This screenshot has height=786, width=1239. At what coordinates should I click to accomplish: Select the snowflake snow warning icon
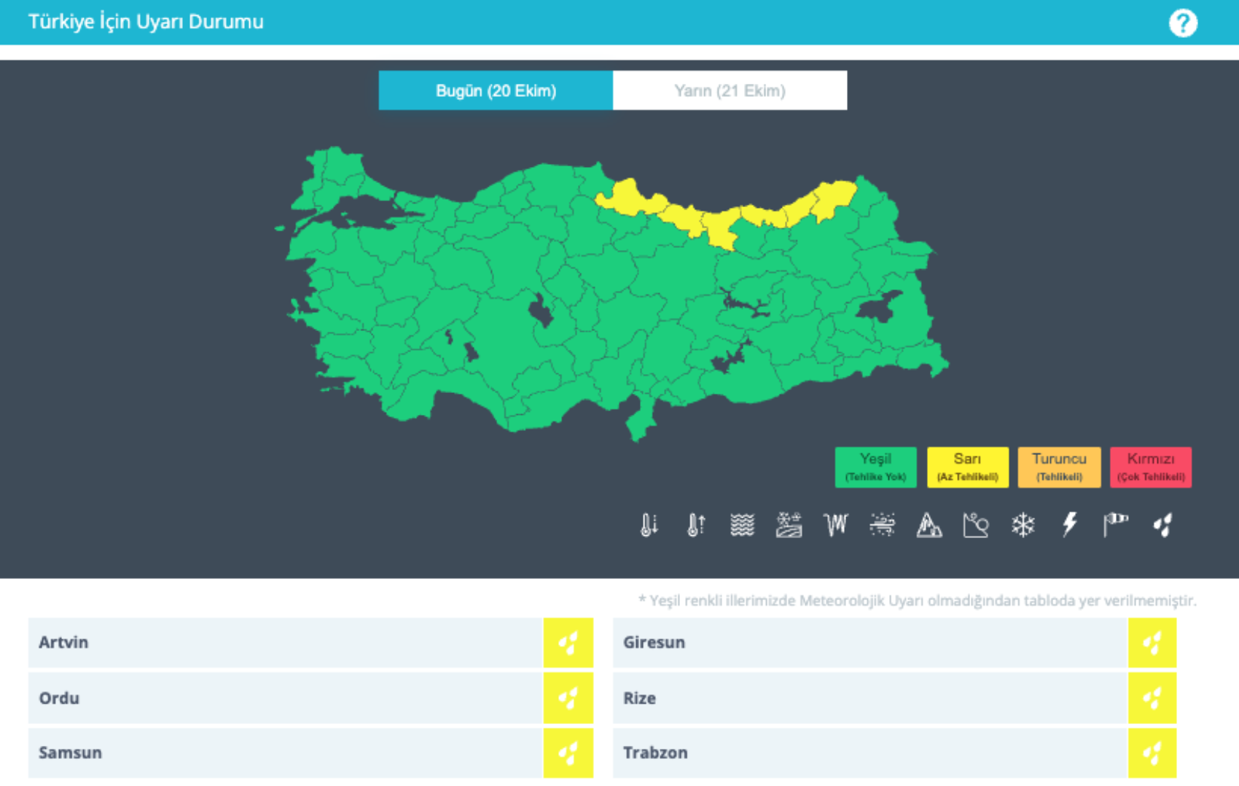coord(1023,525)
